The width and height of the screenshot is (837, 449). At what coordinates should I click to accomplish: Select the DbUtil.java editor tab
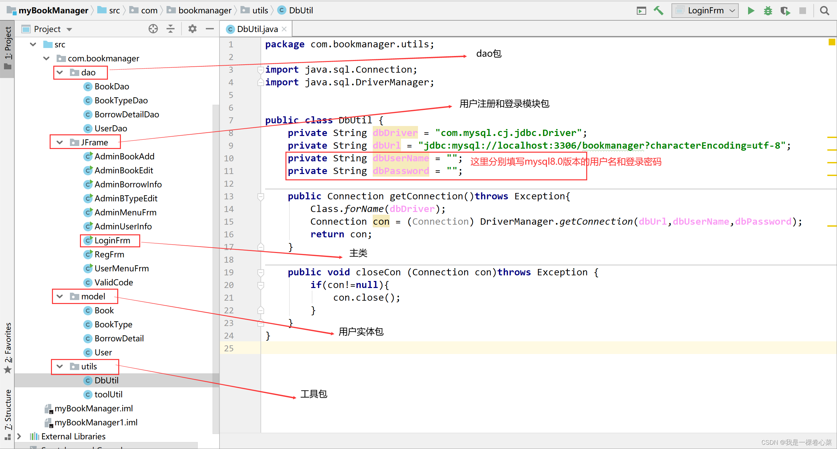point(257,29)
